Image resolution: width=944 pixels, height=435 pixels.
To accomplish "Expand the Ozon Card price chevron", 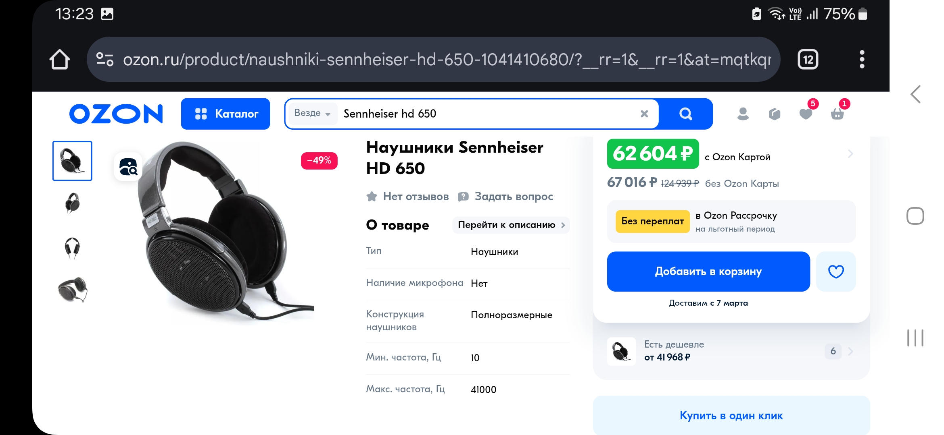I will (850, 154).
